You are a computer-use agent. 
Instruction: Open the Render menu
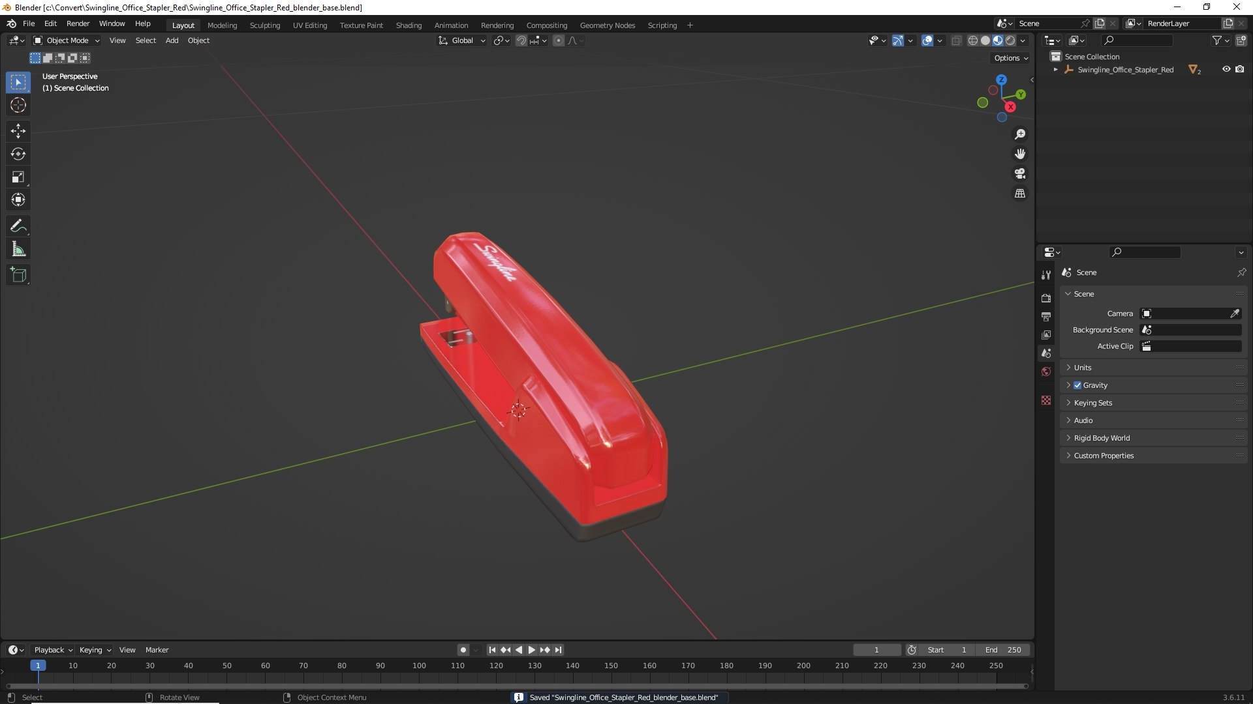78,23
